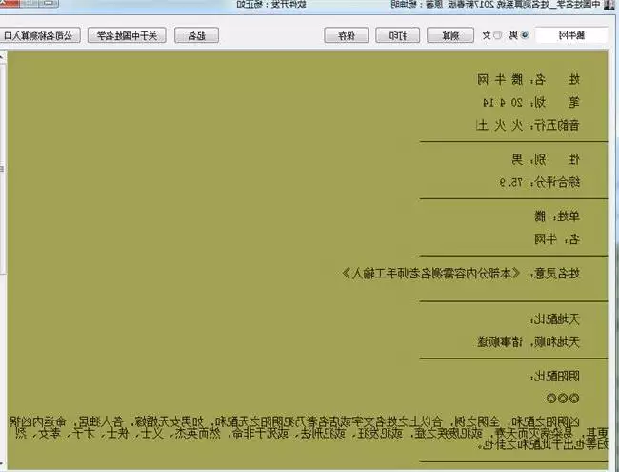
Task: Focus the name input containing 滕牛冈
Action: pyautogui.click(x=571, y=35)
